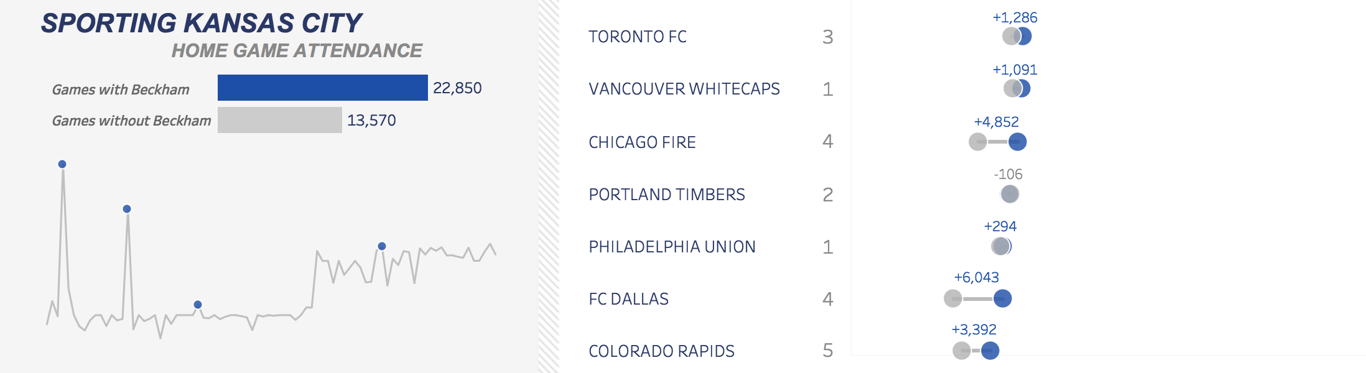Click the blue dot for FC Dallas +6,043
The image size is (1366, 373).
pos(1003,298)
